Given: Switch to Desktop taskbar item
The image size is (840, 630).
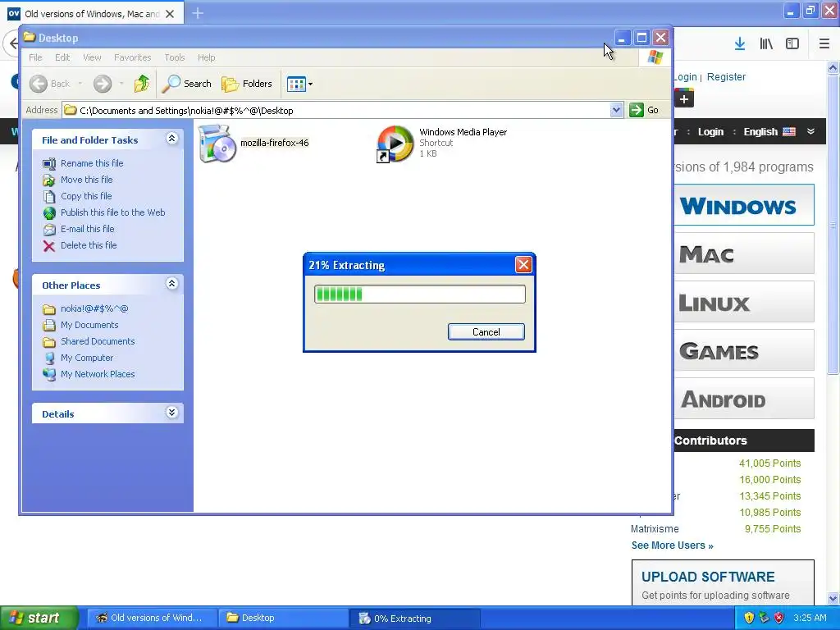Looking at the screenshot, I should pyautogui.click(x=283, y=618).
